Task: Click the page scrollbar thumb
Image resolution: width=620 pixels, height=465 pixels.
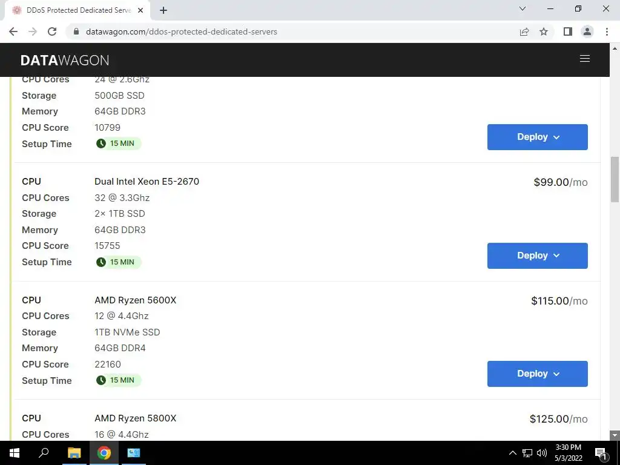Action: coord(615,179)
